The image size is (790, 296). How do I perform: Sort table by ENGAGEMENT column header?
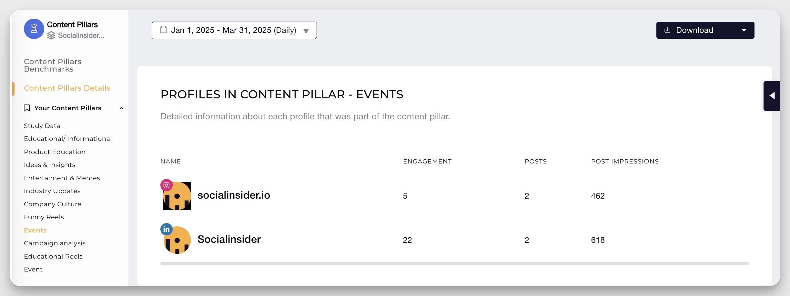[x=427, y=161]
